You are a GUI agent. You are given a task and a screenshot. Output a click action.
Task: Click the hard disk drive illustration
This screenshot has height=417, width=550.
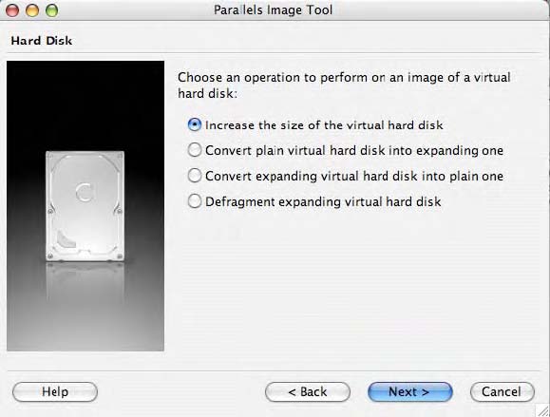(x=85, y=206)
